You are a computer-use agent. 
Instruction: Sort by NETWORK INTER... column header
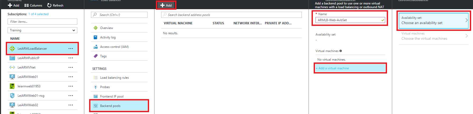click(x=247, y=23)
